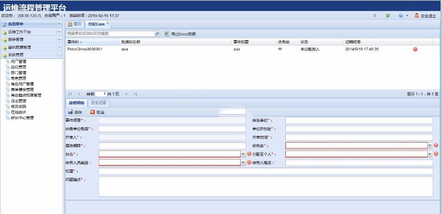Screen dimensions: 442x214
Task: Click the 申告人电话 input field
Action: click(359, 163)
